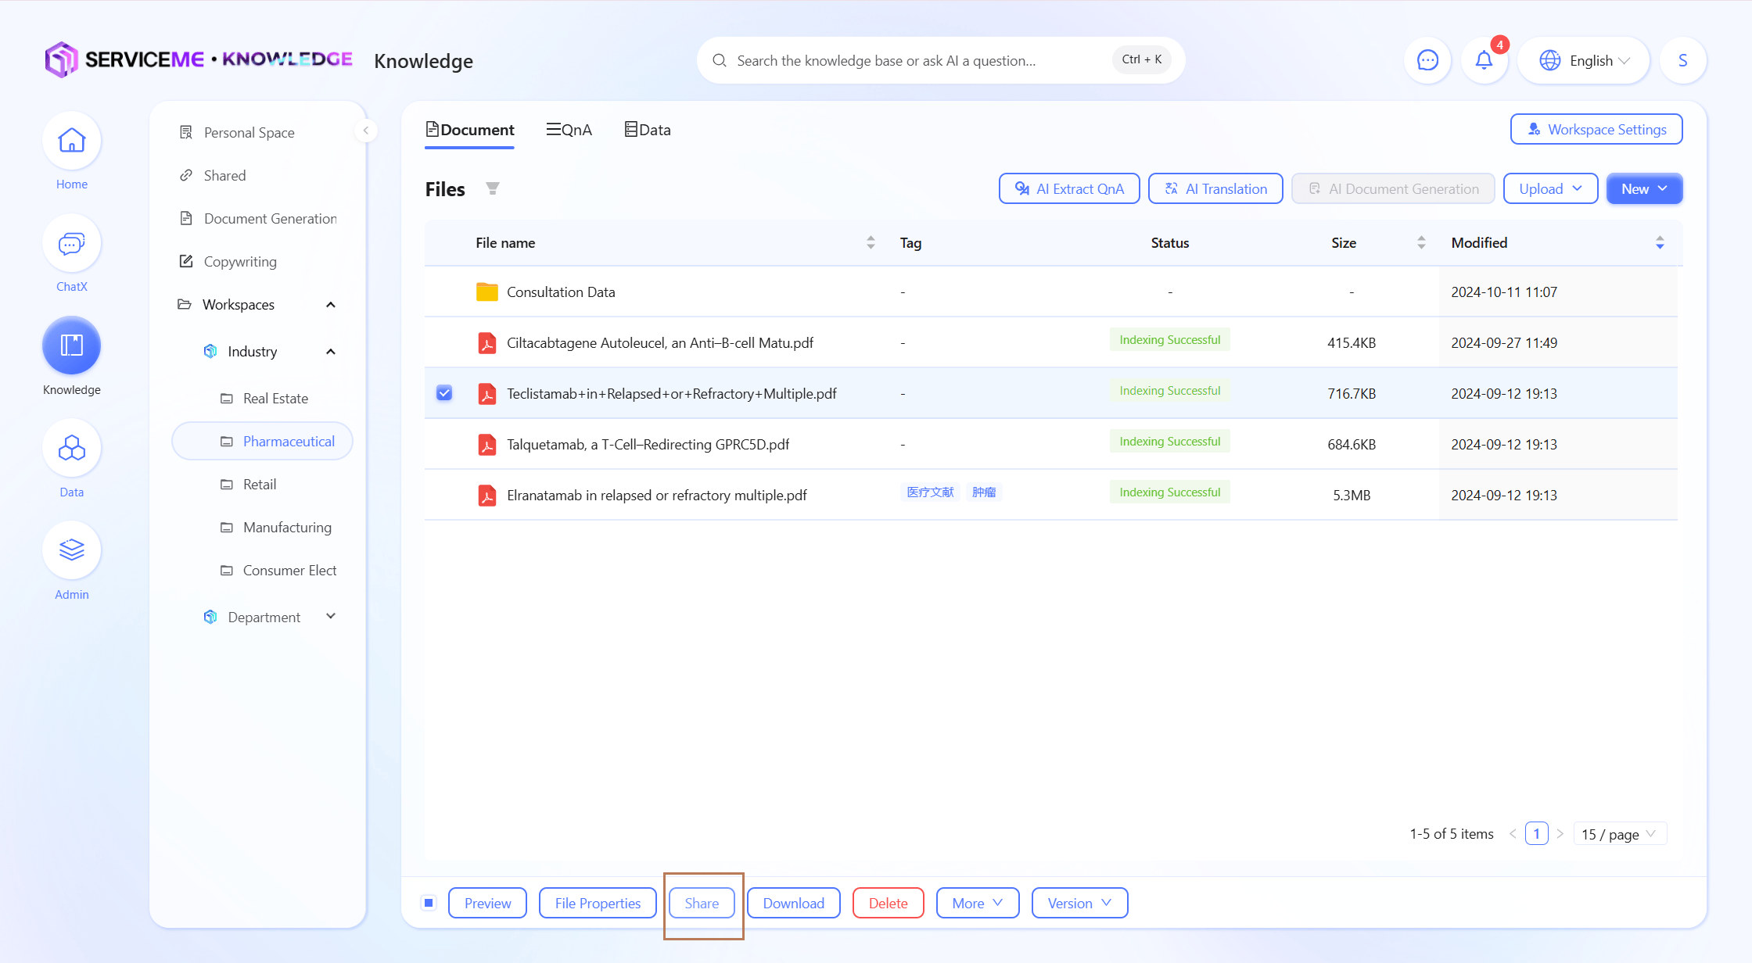Screen dimensions: 1752x963
Task: Click the Home sidebar icon
Action: coord(71,141)
